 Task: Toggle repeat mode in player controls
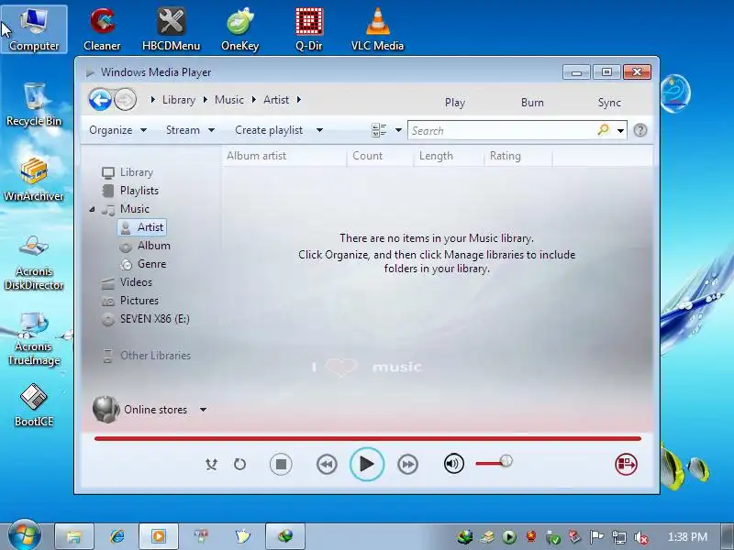(239, 464)
